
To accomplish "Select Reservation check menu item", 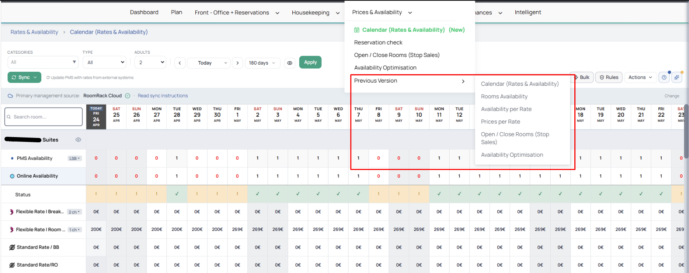I will (378, 42).
